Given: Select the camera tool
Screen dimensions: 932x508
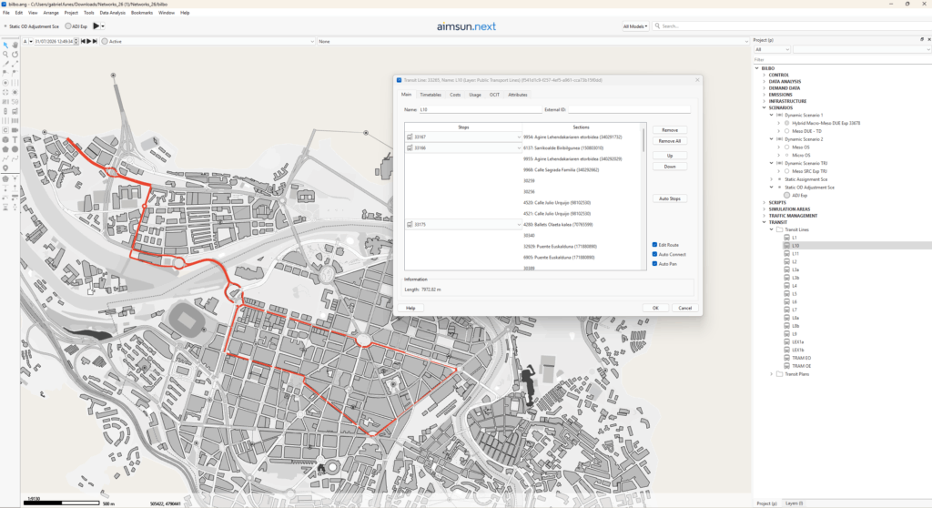Looking at the screenshot, I should pyautogui.click(x=15, y=130).
